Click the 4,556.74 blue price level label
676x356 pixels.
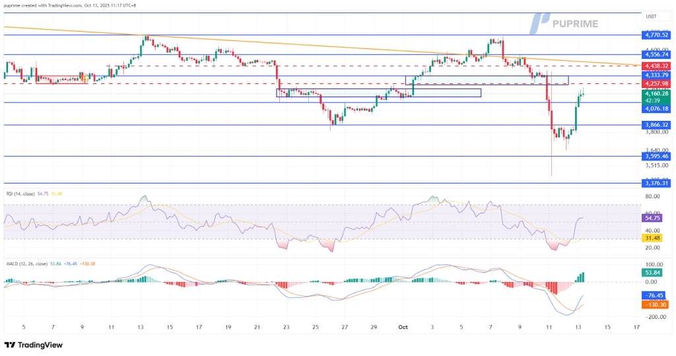(x=656, y=55)
